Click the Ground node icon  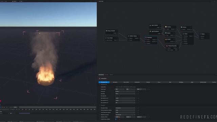[166, 39]
